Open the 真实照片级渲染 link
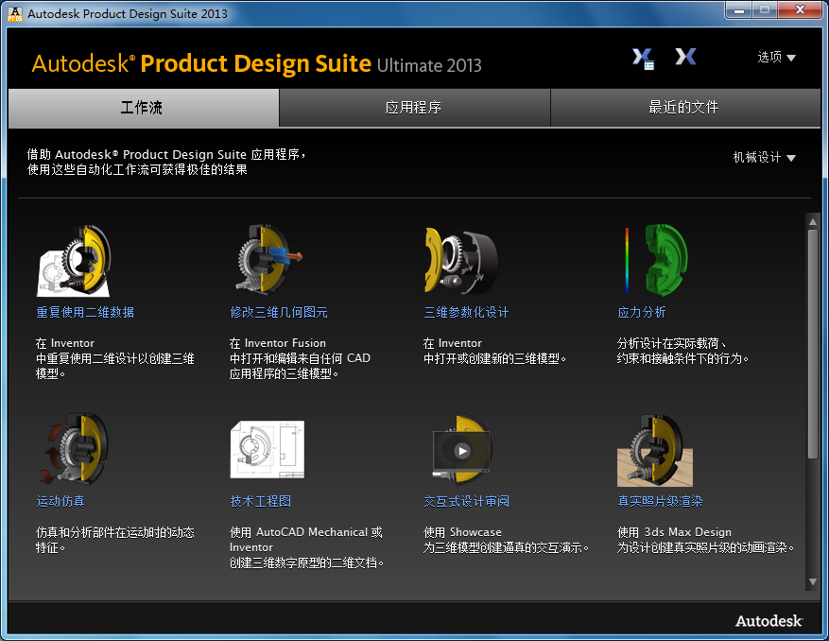829x641 pixels. pyautogui.click(x=661, y=501)
